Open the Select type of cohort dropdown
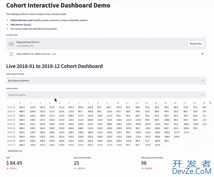Screen dimensions: 214x177 click(x=106, y=81)
